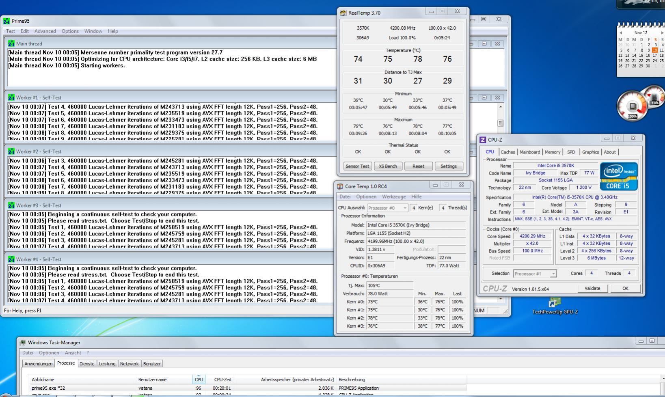Viewport: 665px width, 397px height.
Task: Open the Prime95 Advanced menu
Action: (x=45, y=31)
